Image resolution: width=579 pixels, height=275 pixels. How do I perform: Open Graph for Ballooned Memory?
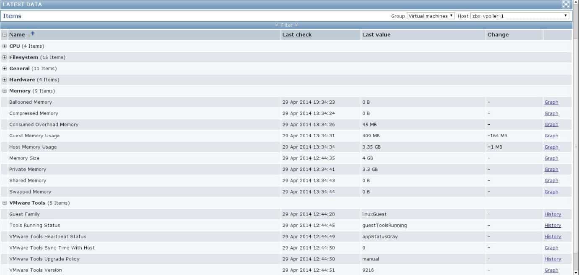pyautogui.click(x=551, y=102)
